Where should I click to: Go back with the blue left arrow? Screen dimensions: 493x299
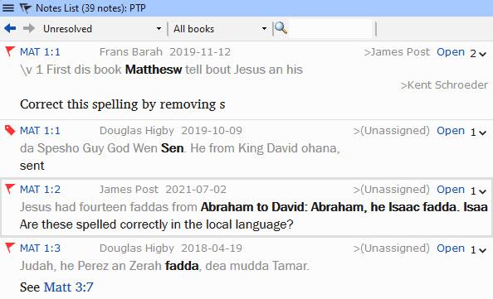10,28
